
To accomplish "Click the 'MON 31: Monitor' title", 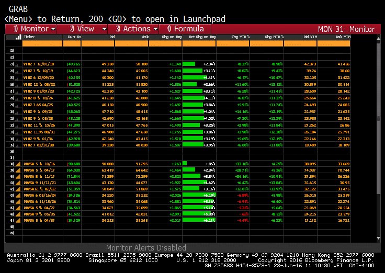I will pyautogui.click(x=346, y=29).
